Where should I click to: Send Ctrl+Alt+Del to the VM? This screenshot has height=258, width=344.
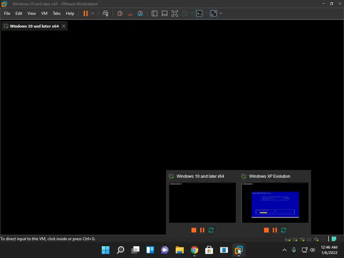point(105,13)
